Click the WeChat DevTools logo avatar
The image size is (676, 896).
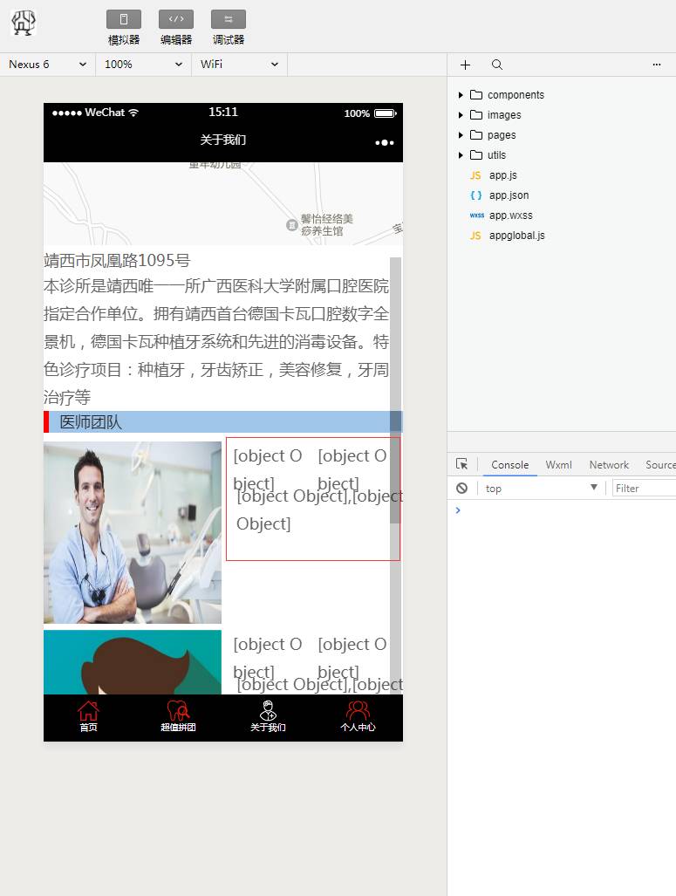click(x=24, y=23)
